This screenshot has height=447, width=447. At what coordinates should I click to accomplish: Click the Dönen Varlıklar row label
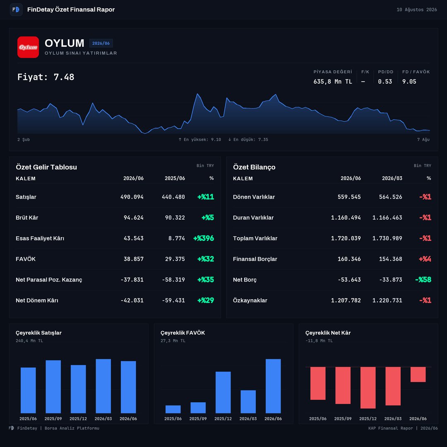pyautogui.click(x=254, y=197)
